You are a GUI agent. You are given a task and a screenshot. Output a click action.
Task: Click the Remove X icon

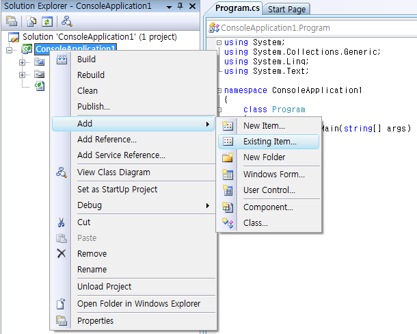click(x=62, y=253)
